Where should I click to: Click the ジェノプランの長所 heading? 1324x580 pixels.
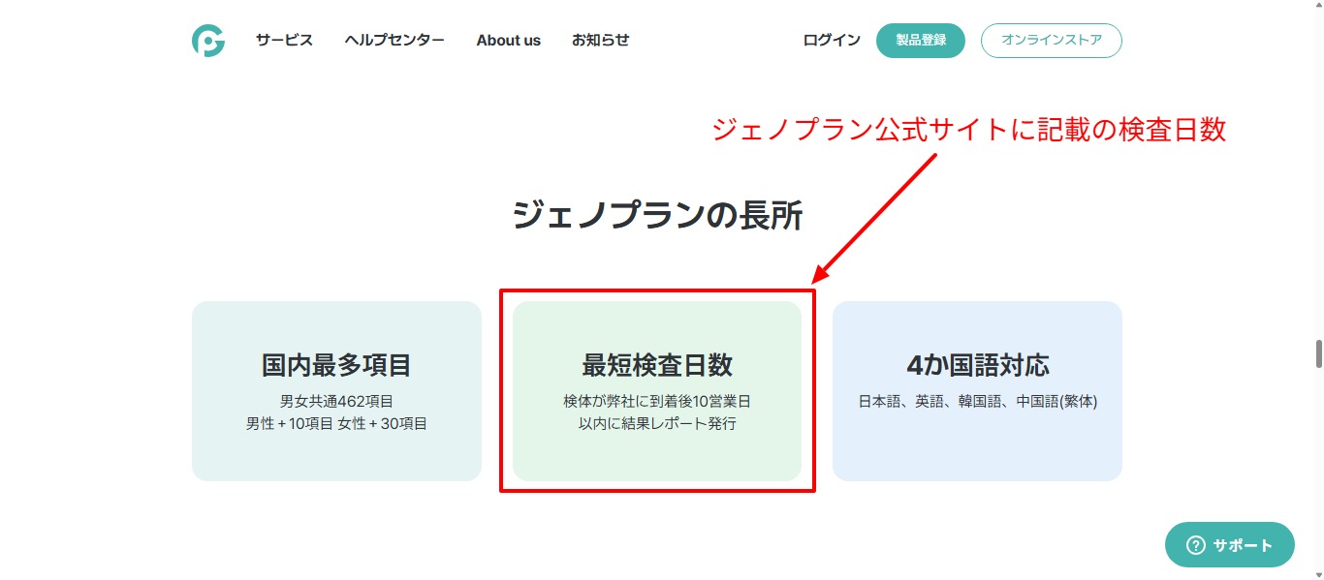[657, 215]
